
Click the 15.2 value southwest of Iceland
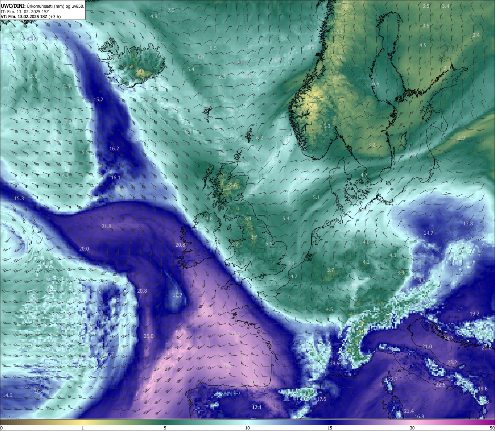(98, 99)
